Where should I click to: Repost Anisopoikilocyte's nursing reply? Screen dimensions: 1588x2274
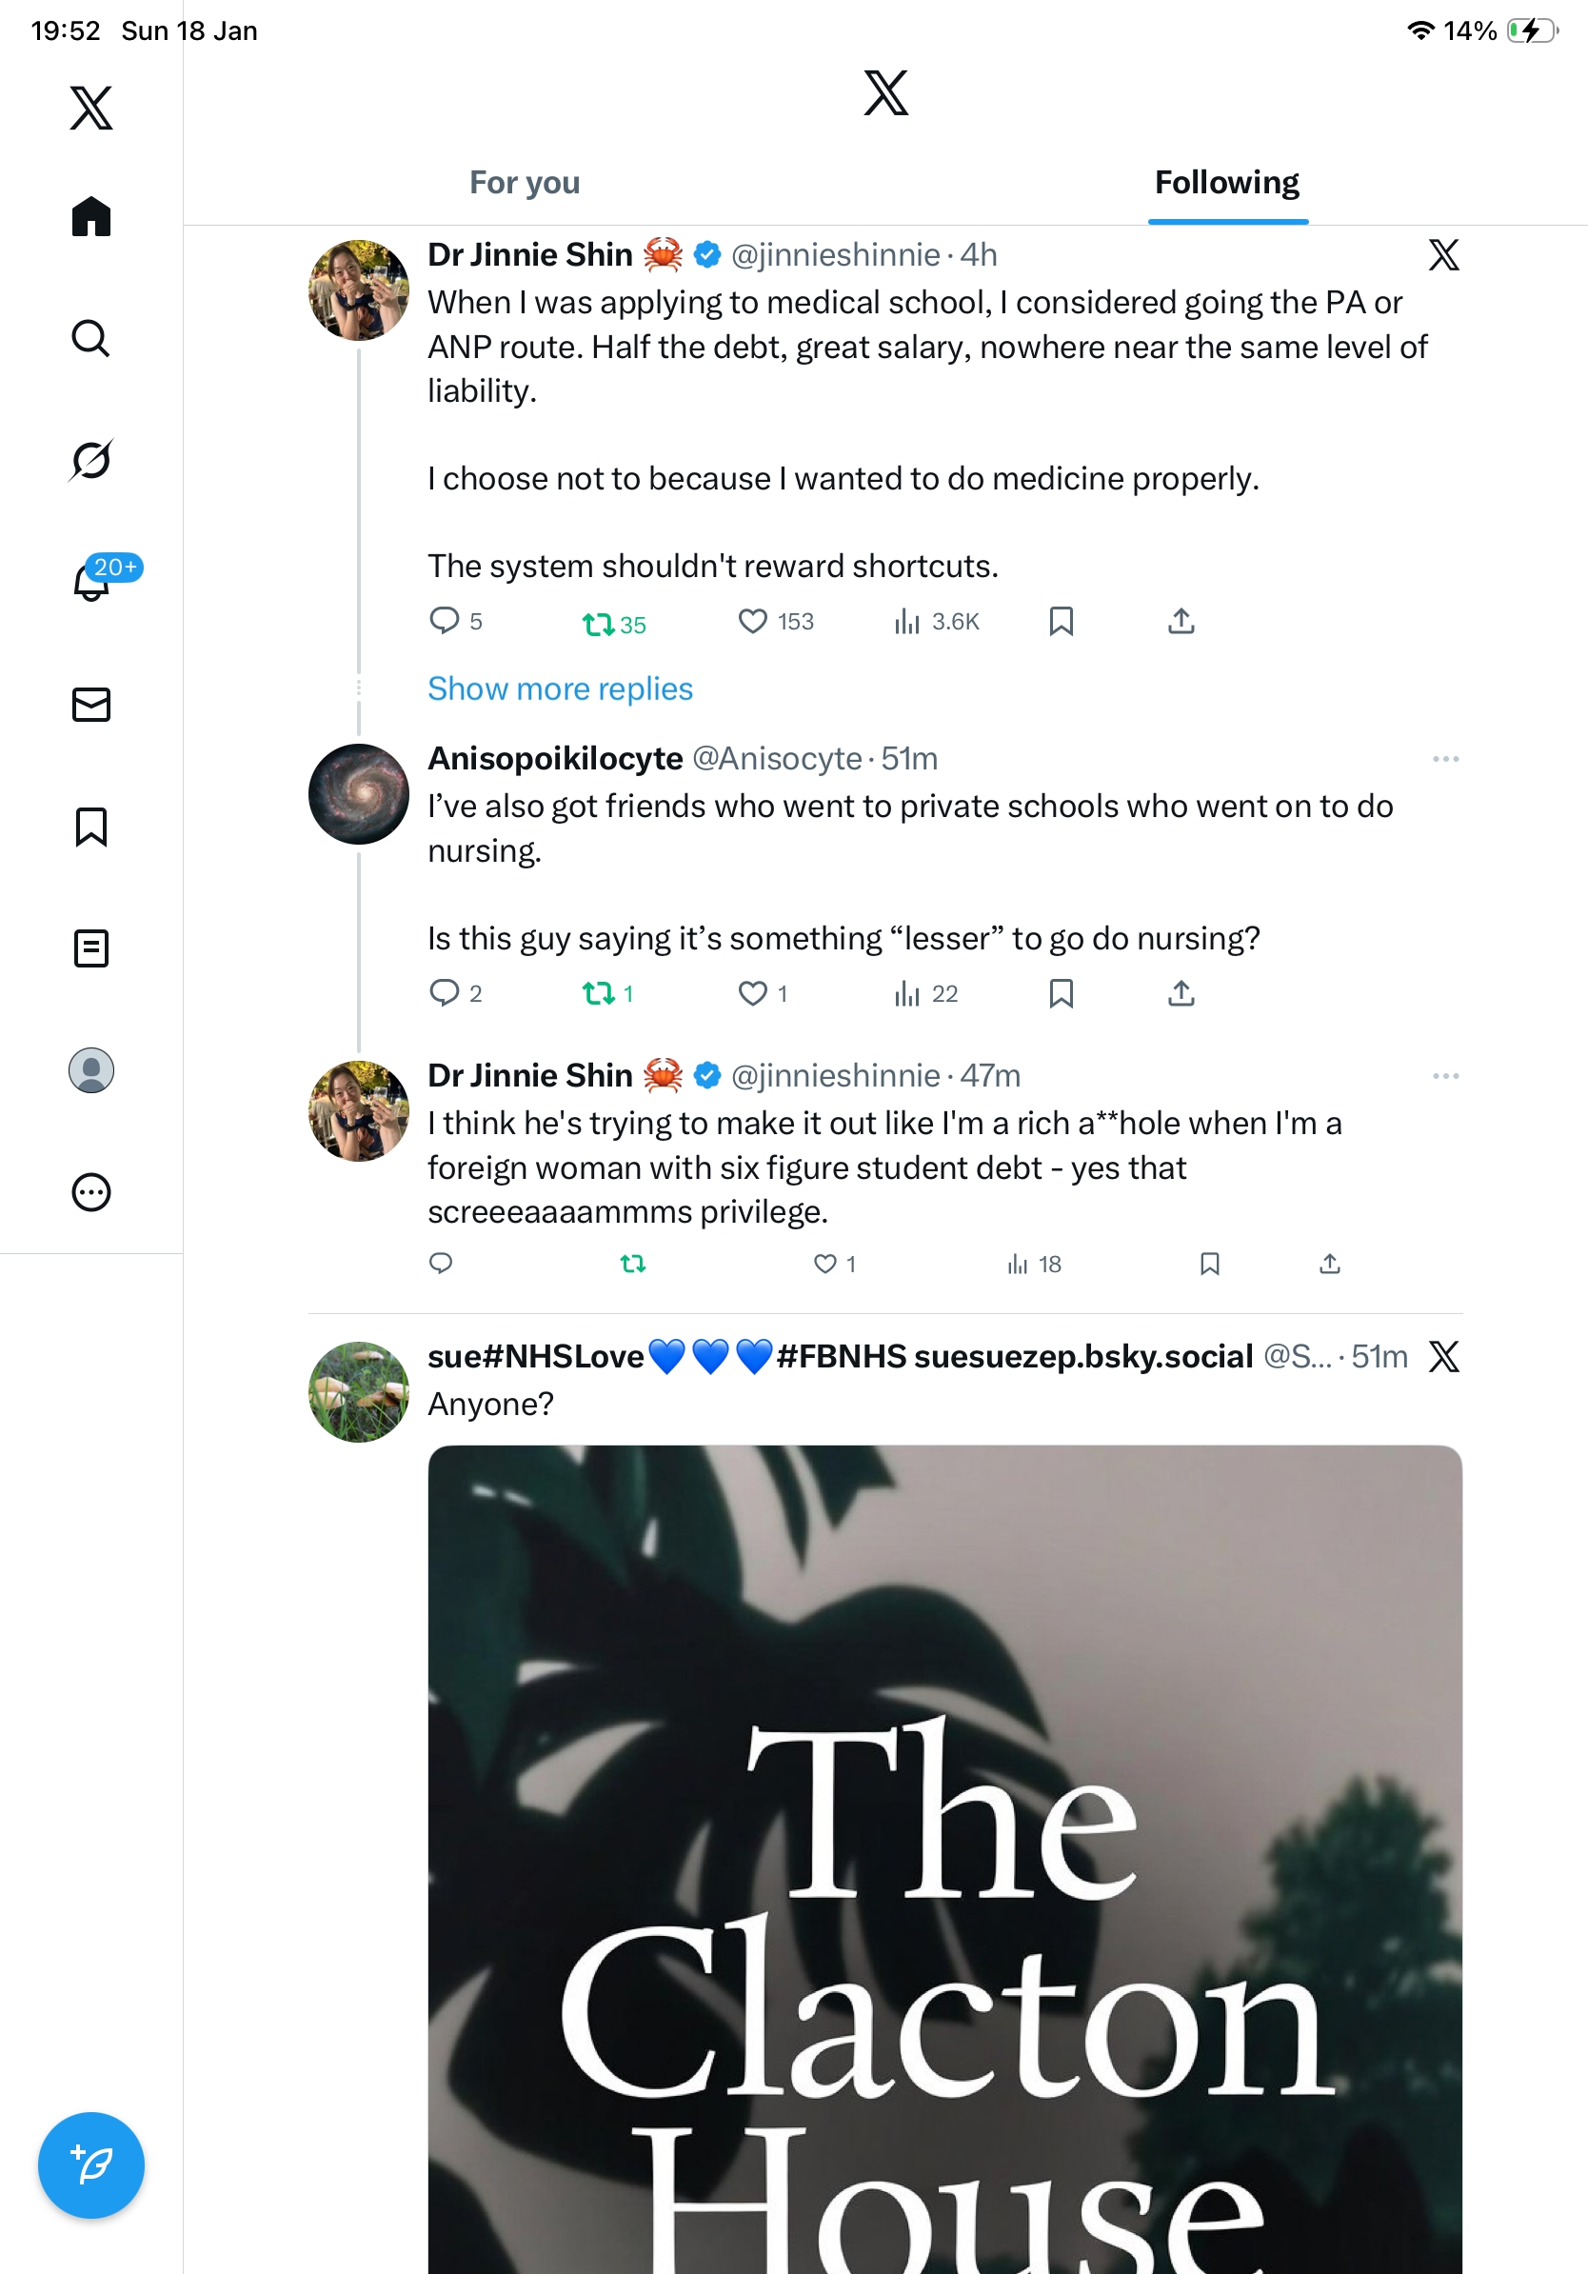coord(598,992)
